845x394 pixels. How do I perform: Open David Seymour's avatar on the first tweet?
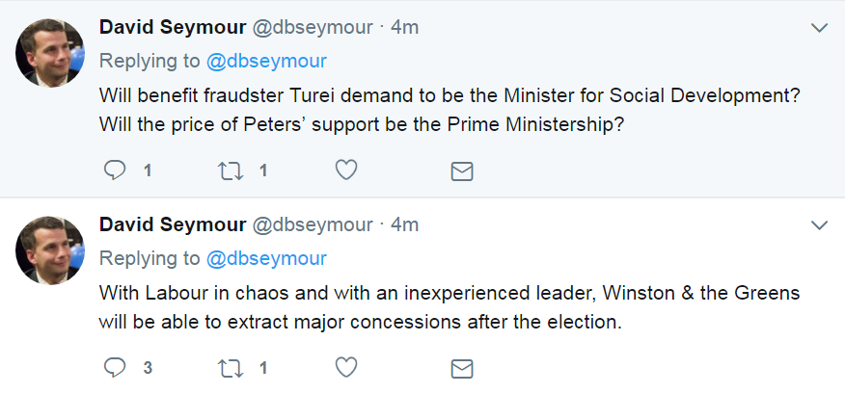pyautogui.click(x=50, y=52)
